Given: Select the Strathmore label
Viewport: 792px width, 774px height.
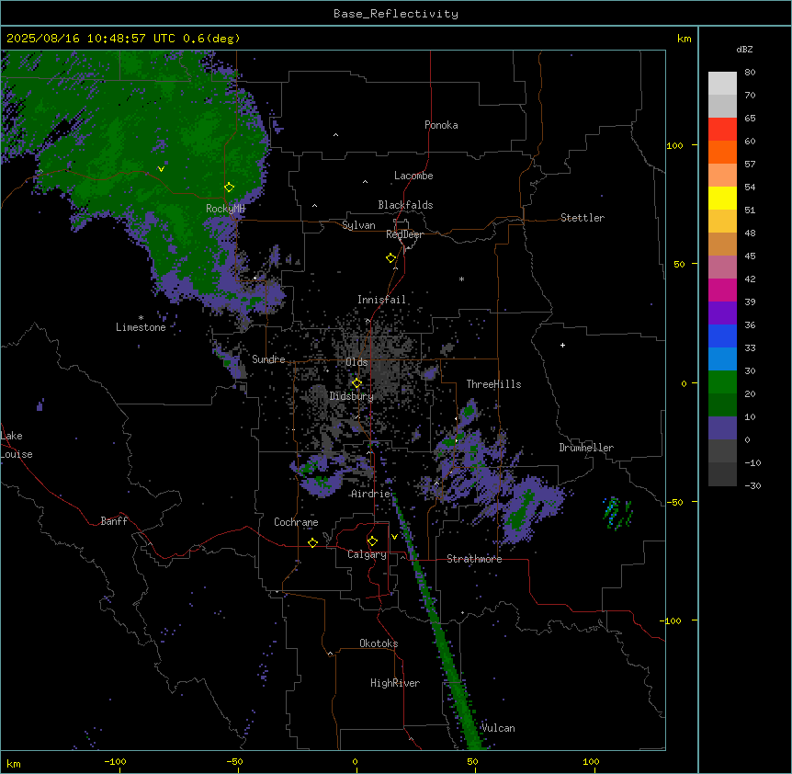Looking at the screenshot, I should point(474,559).
